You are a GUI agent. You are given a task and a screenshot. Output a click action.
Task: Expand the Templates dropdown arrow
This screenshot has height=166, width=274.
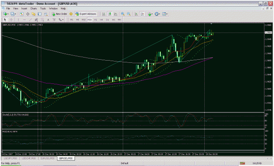(167, 14)
